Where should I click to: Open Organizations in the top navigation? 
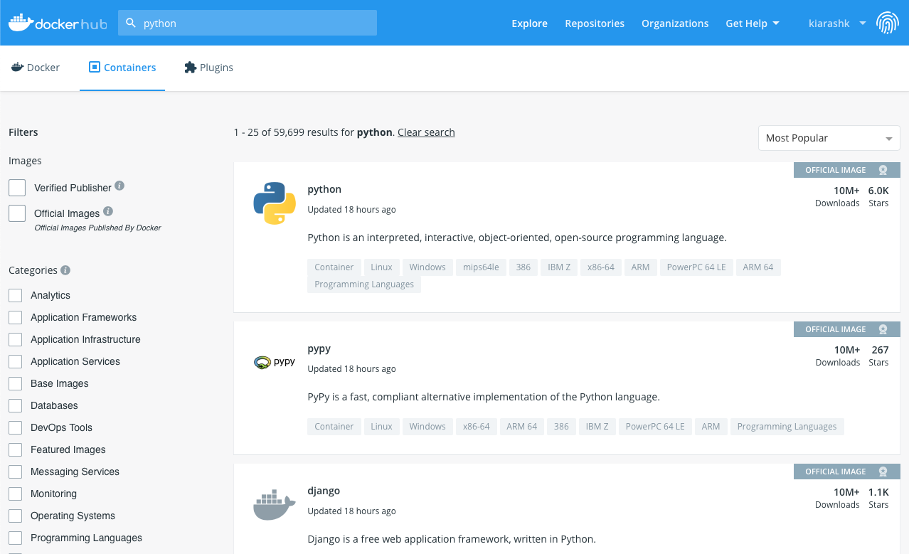(x=675, y=23)
